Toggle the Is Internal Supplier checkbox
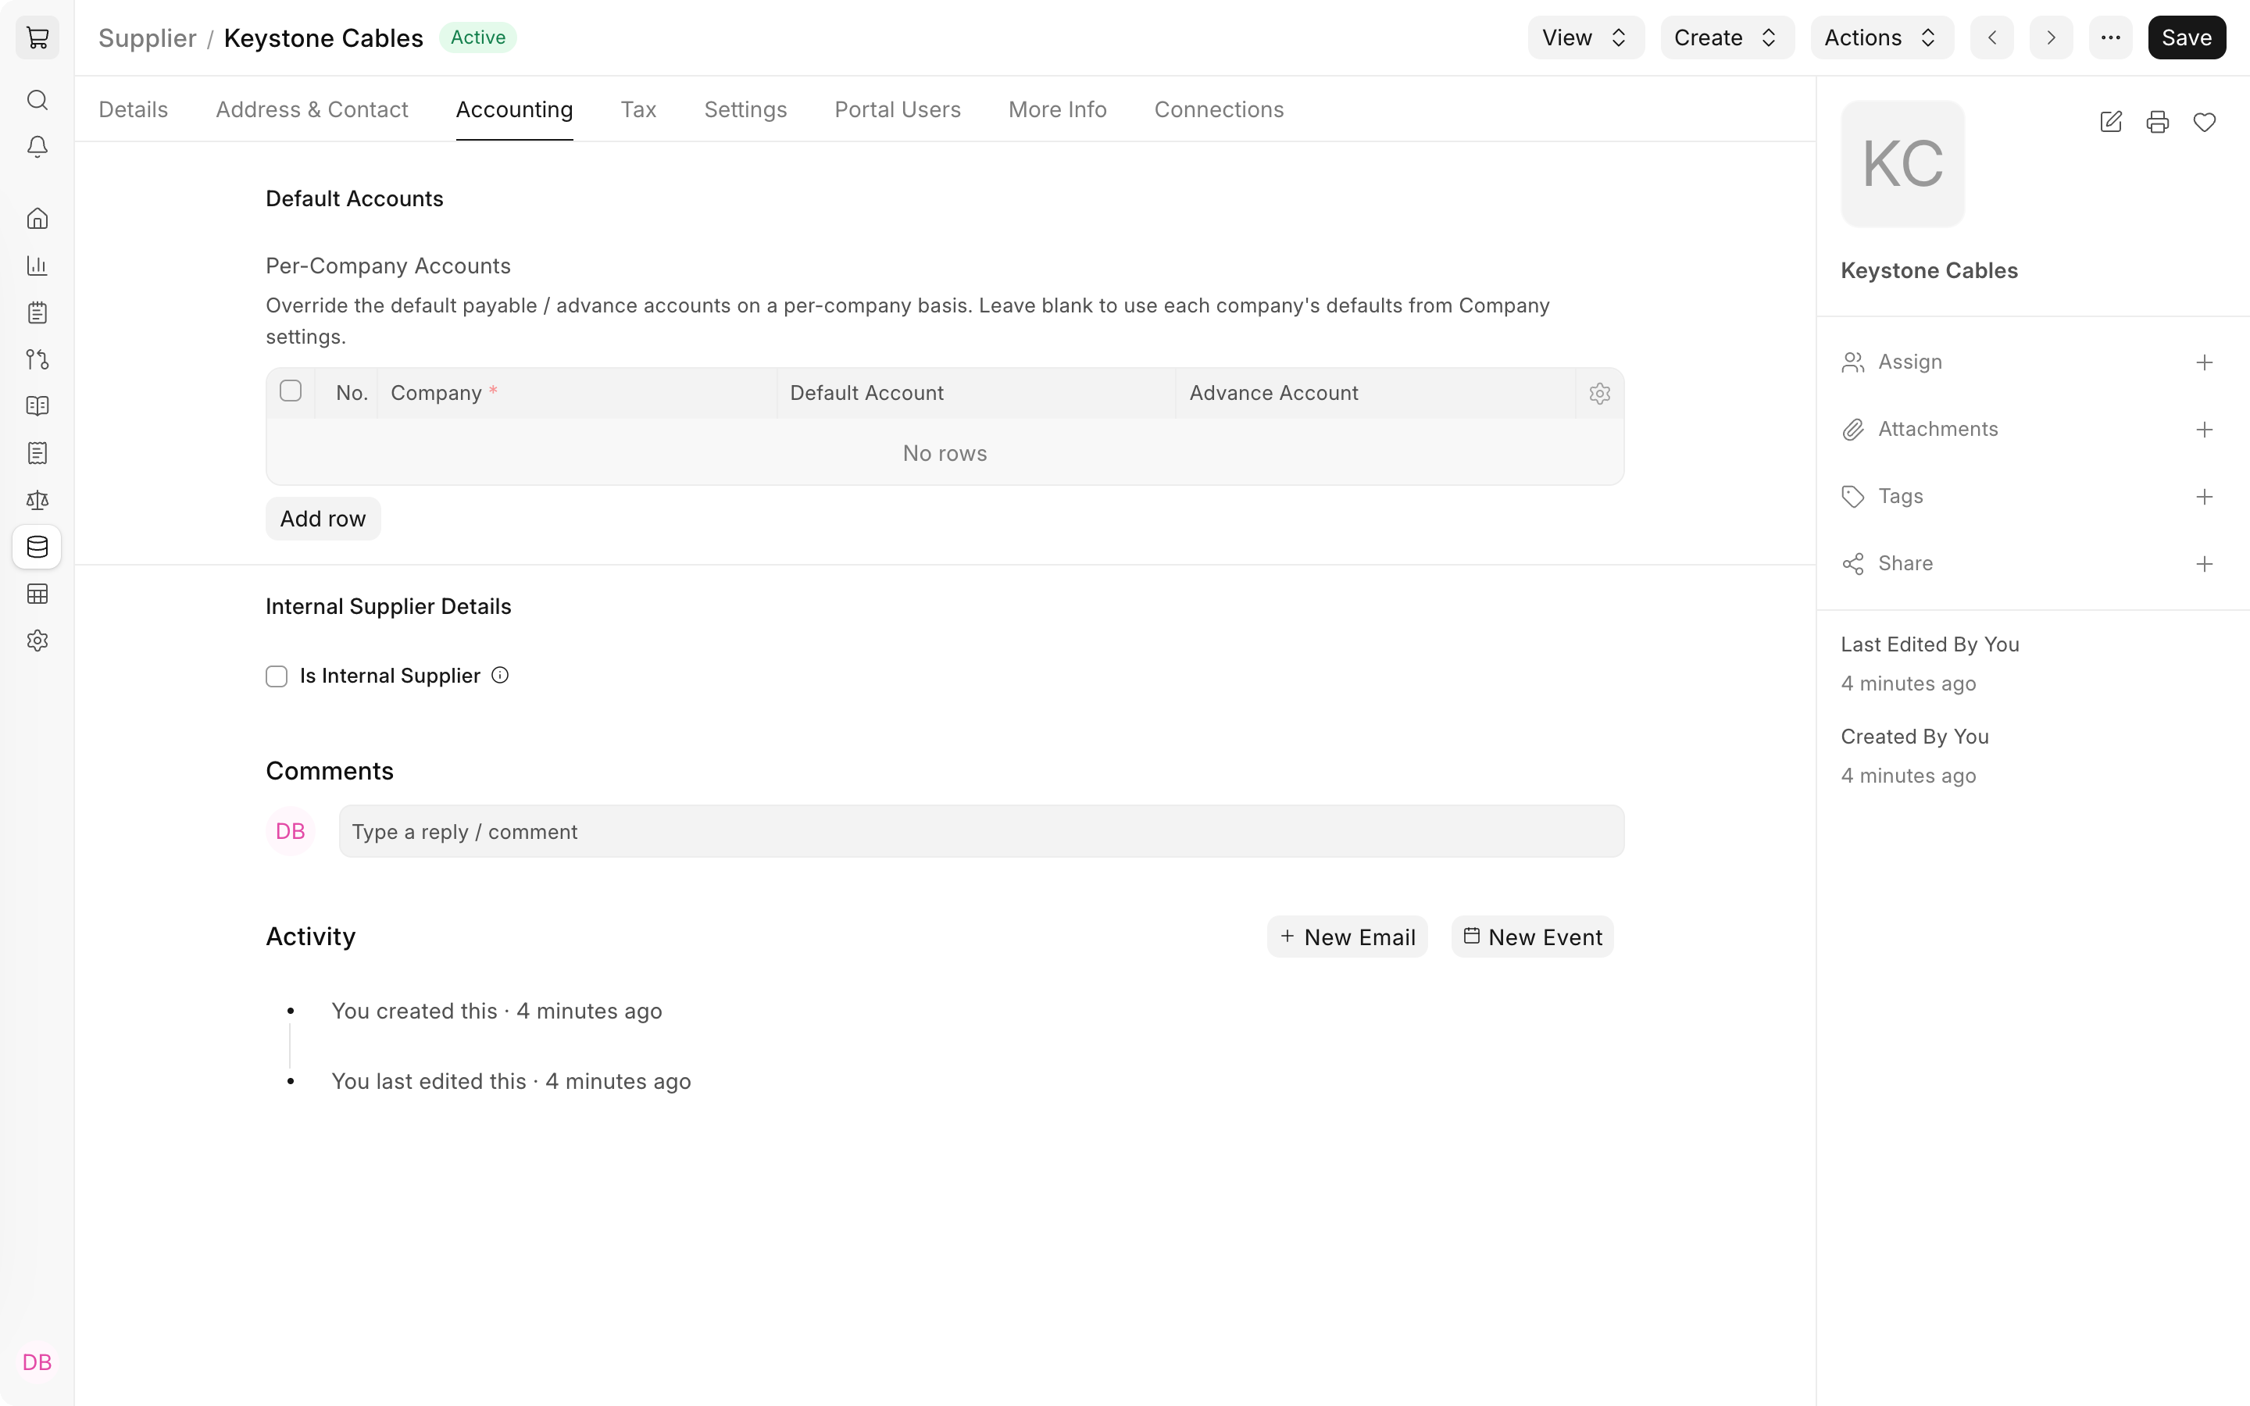The width and height of the screenshot is (2250, 1406). 276,676
